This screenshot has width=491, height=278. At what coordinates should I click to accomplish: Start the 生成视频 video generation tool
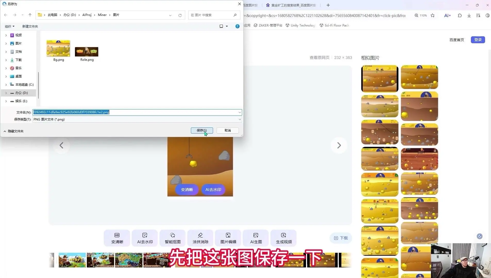[x=284, y=238]
